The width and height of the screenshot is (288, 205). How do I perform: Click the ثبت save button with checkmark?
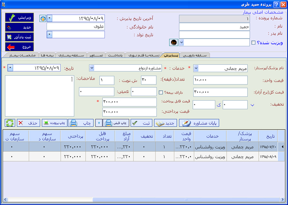(x=142, y=123)
